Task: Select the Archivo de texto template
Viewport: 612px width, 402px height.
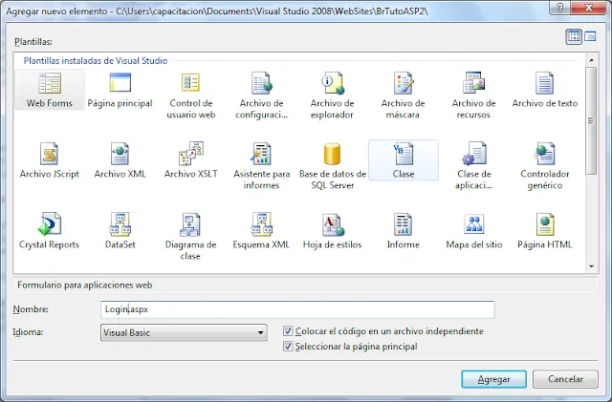Action: [x=544, y=90]
